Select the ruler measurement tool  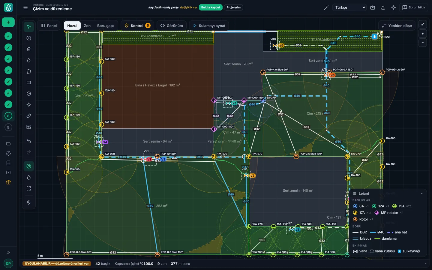coord(29,116)
